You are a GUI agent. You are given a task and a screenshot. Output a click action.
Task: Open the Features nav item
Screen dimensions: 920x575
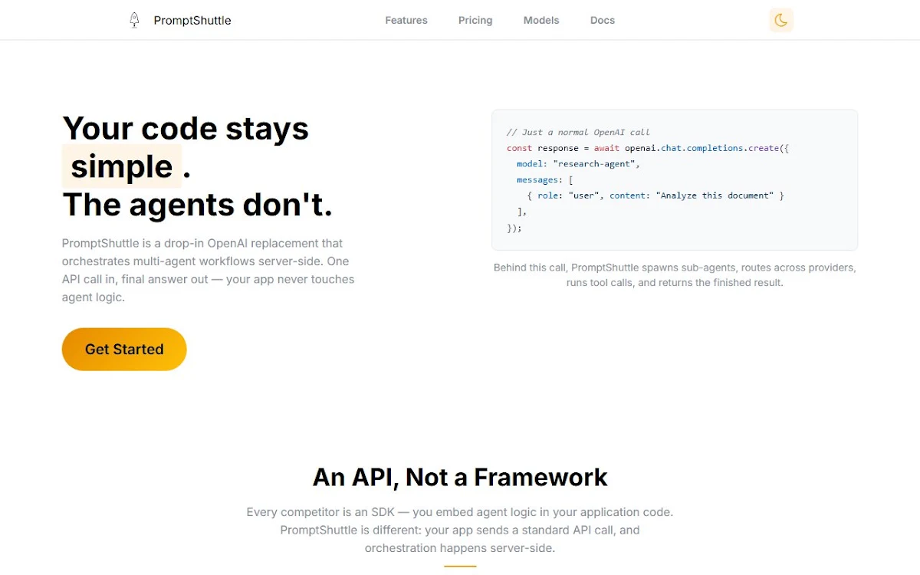tap(406, 20)
